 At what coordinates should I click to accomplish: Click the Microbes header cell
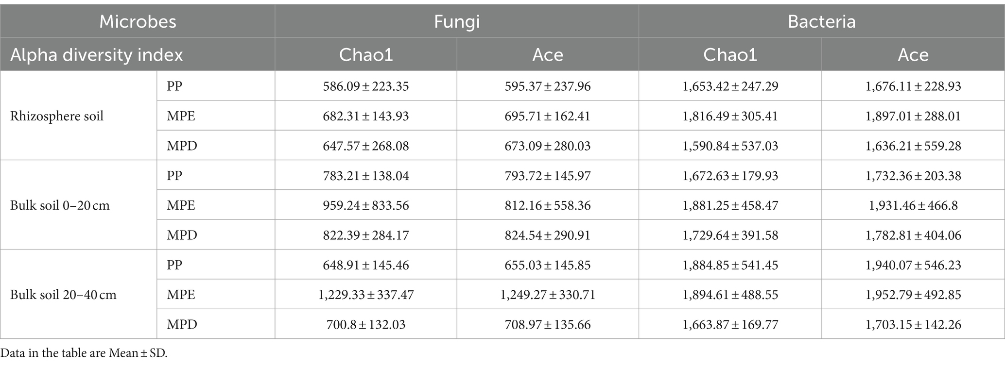(x=138, y=21)
